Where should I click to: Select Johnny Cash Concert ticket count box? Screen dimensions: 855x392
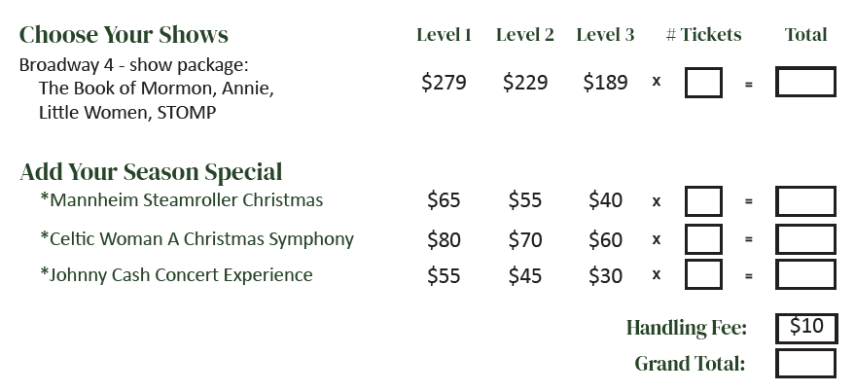click(x=703, y=274)
